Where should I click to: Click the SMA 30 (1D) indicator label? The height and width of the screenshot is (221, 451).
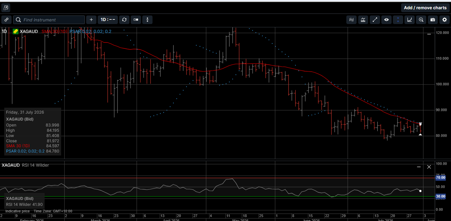54,31
